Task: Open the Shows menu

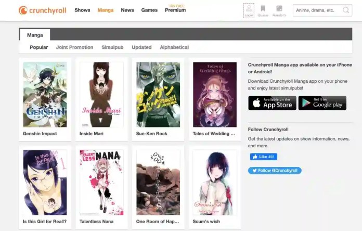Action: [82, 10]
